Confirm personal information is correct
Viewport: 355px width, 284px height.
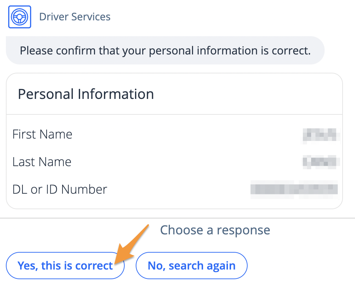(65, 265)
